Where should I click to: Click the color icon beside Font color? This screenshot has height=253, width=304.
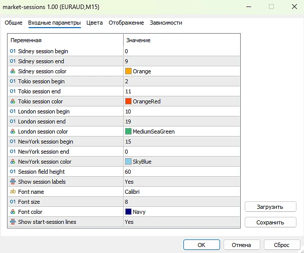point(13,212)
